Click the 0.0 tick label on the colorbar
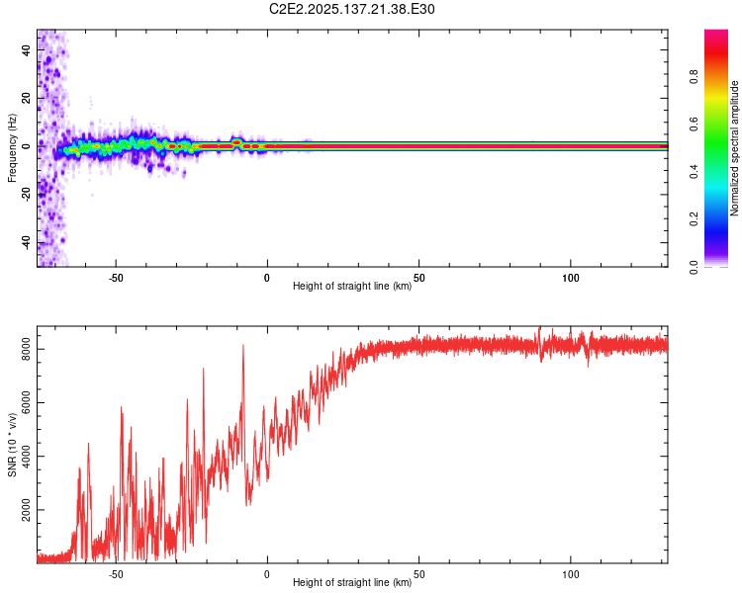742x593 pixels. [x=694, y=267]
